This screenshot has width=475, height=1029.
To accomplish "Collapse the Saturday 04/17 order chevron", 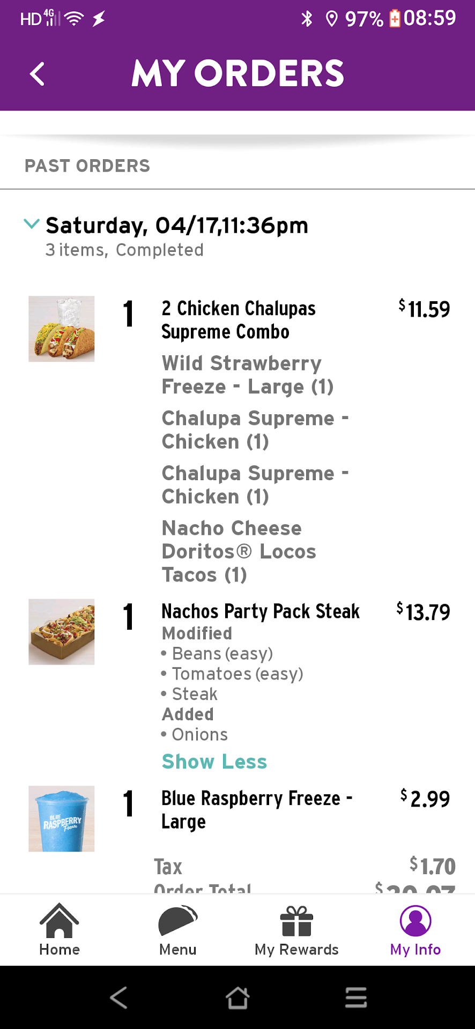I will tap(32, 224).
